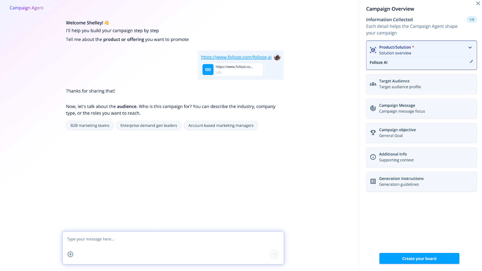The image size is (482, 271).
Task: Edit Folloze AI with pencil icon
Action: click(x=471, y=62)
